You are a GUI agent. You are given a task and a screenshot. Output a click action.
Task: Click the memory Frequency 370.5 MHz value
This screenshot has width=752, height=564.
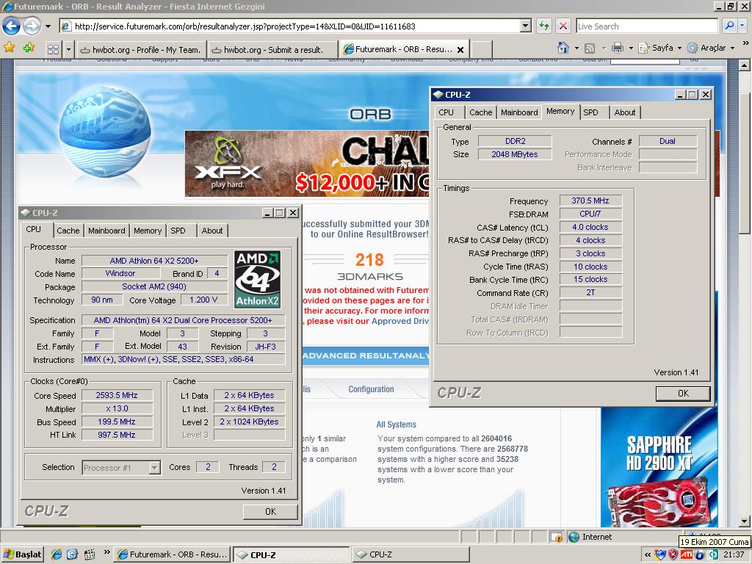pos(590,200)
